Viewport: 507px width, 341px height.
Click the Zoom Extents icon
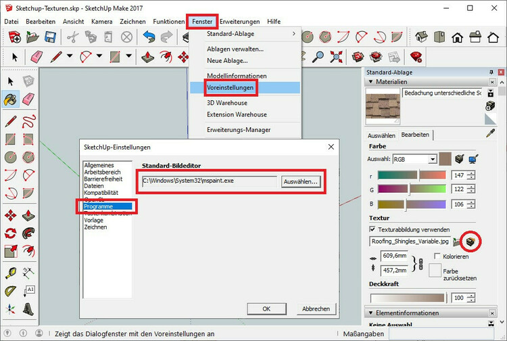(336, 57)
